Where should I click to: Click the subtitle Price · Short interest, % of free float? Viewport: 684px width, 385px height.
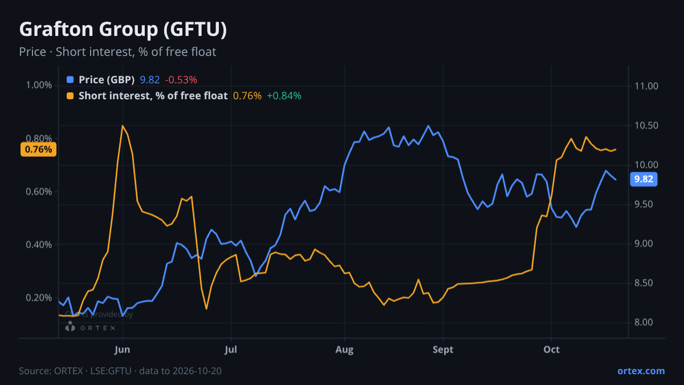tap(117, 52)
